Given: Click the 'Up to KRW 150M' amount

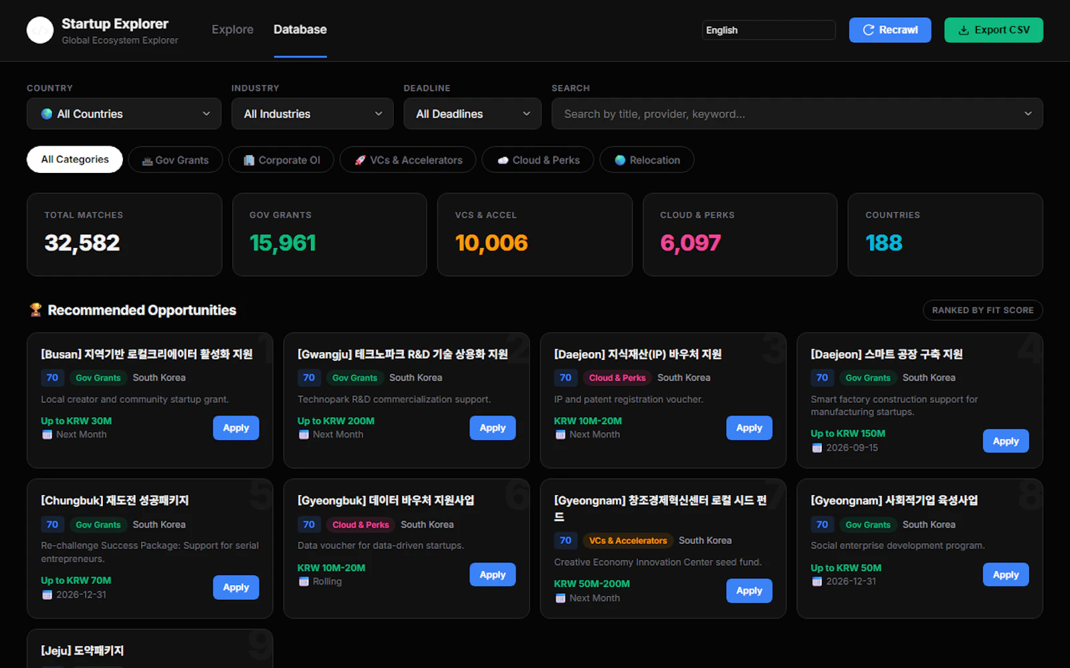Looking at the screenshot, I should click(x=848, y=434).
